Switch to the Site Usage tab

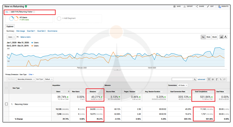(x=21, y=31)
